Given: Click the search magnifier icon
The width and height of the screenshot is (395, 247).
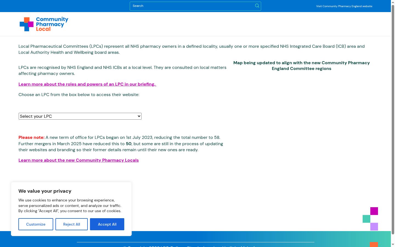Looking at the screenshot, I should click(257, 6).
